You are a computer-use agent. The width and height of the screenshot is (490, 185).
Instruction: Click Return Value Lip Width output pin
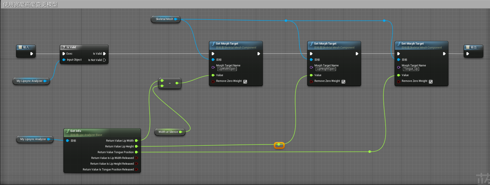(136, 140)
